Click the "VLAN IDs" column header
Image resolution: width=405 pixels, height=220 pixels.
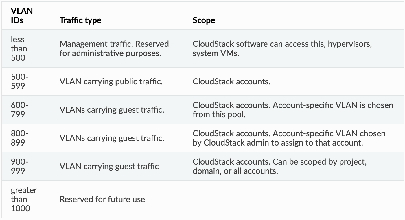pos(22,16)
